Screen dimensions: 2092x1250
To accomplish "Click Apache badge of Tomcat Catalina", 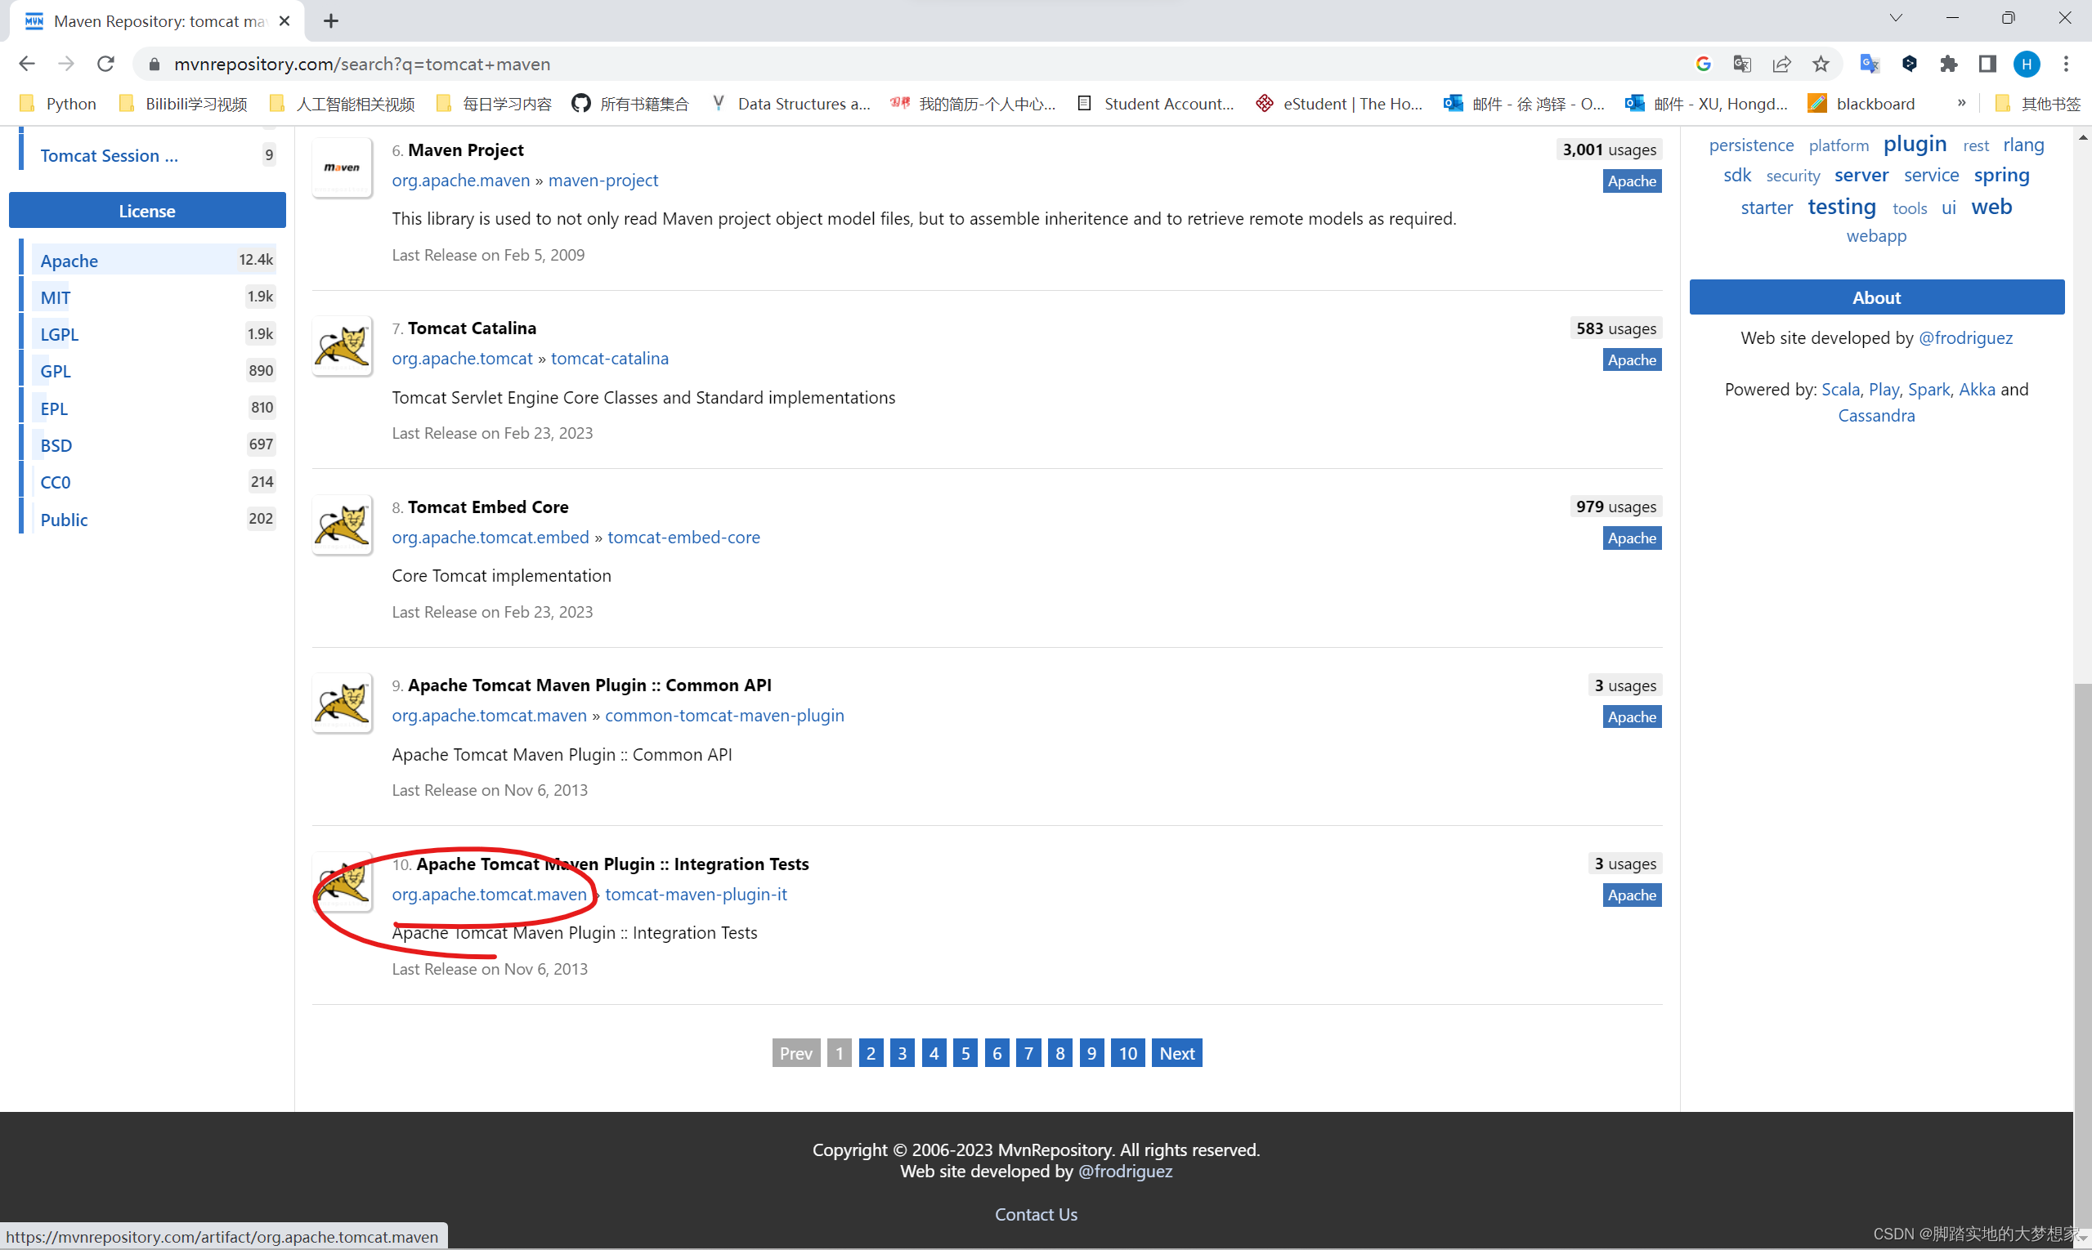I will pos(1632,359).
